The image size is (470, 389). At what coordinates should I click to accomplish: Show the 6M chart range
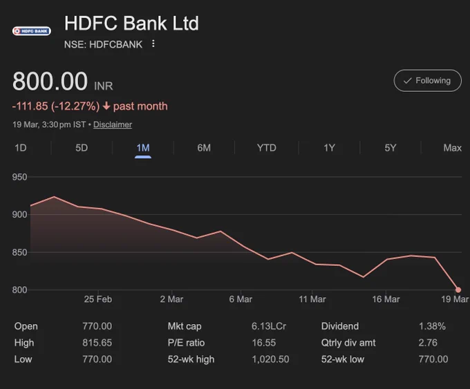(x=204, y=148)
